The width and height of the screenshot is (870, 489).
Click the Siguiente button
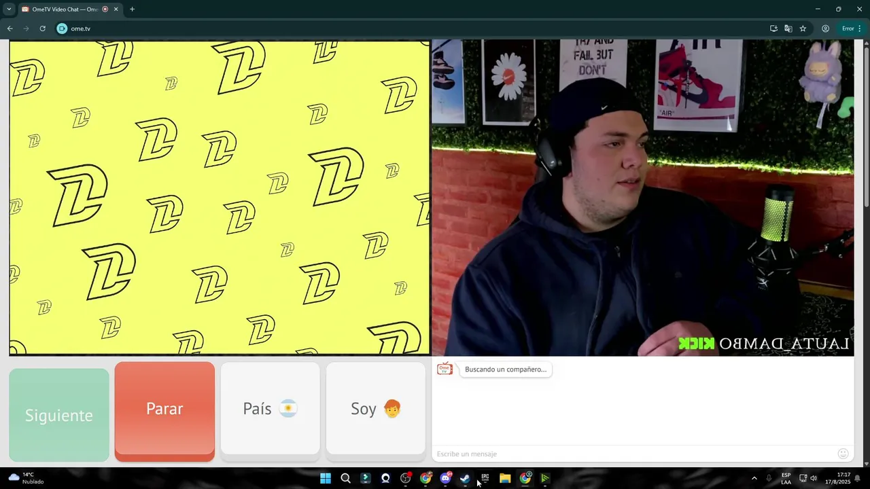(x=59, y=415)
